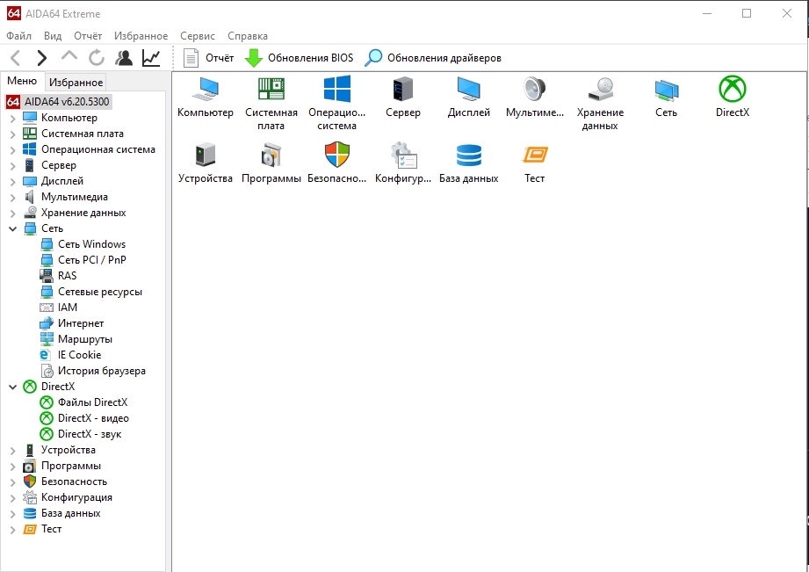
Task: Select Конфигурация in the tree
Action: pos(69,497)
